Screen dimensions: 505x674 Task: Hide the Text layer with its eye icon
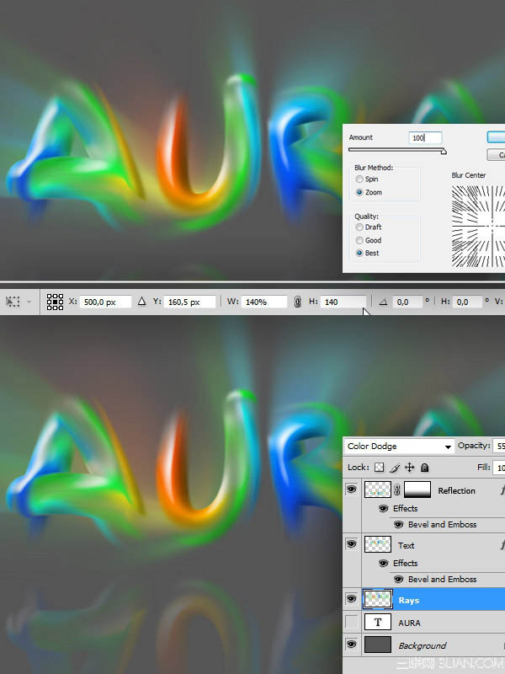click(x=352, y=543)
